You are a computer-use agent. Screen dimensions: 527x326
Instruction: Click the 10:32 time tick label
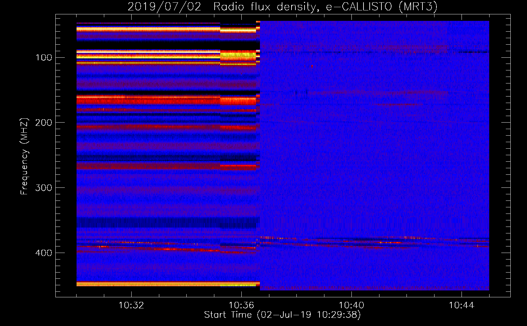pyautogui.click(x=131, y=305)
